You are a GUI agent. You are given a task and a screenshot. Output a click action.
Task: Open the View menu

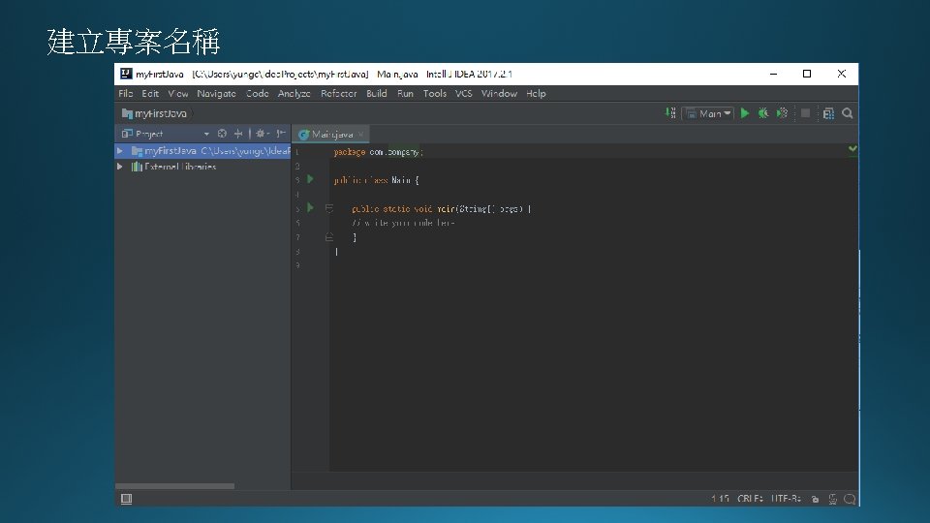(x=178, y=94)
